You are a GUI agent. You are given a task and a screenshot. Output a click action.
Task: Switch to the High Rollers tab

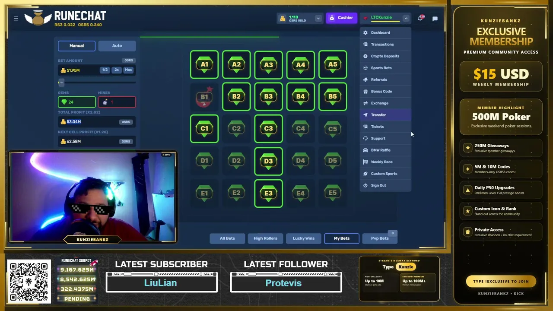click(x=265, y=238)
